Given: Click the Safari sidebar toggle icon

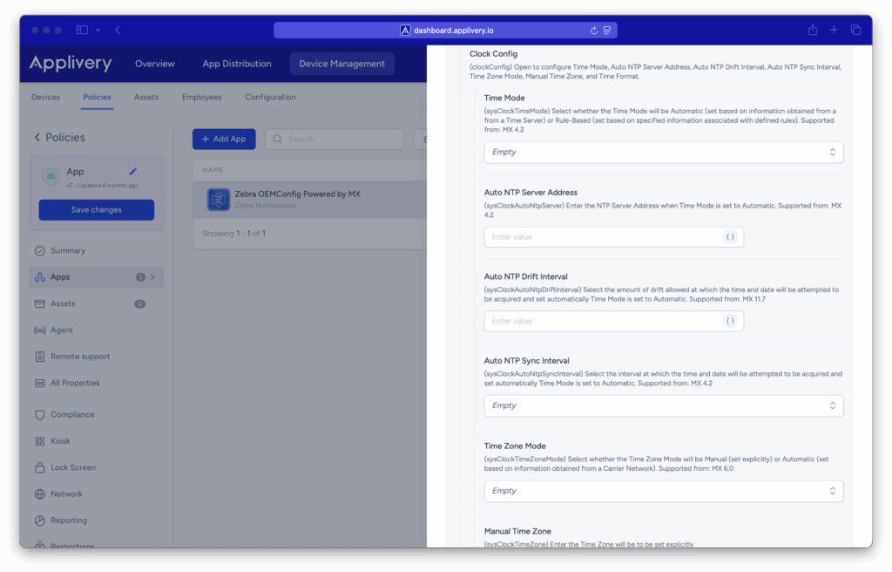Looking at the screenshot, I should click(82, 30).
